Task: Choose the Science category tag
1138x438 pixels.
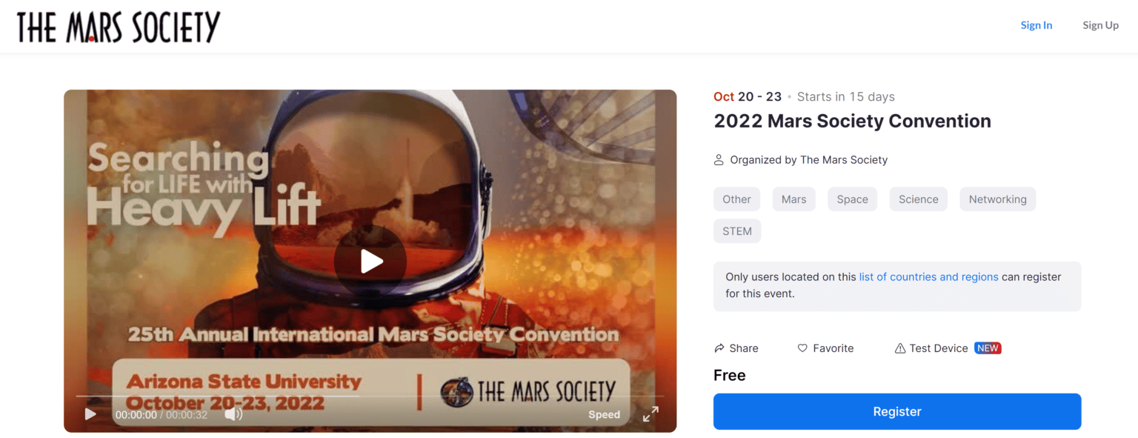Action: (x=918, y=199)
